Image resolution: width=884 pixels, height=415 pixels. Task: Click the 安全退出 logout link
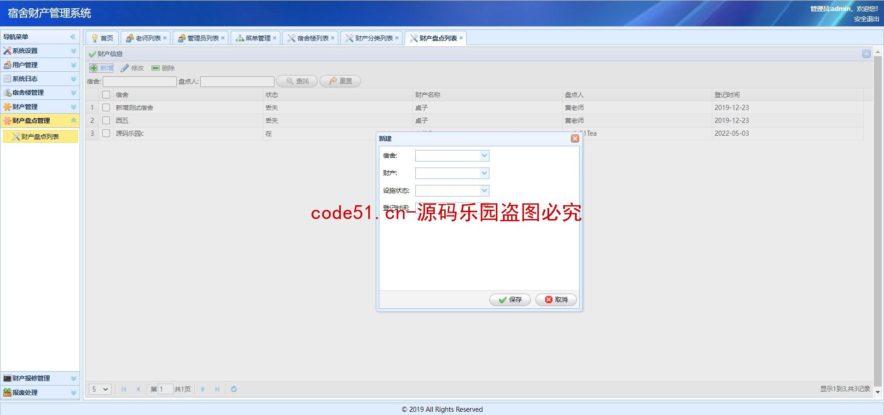pos(867,19)
